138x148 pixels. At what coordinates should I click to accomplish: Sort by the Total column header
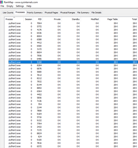click(128, 19)
